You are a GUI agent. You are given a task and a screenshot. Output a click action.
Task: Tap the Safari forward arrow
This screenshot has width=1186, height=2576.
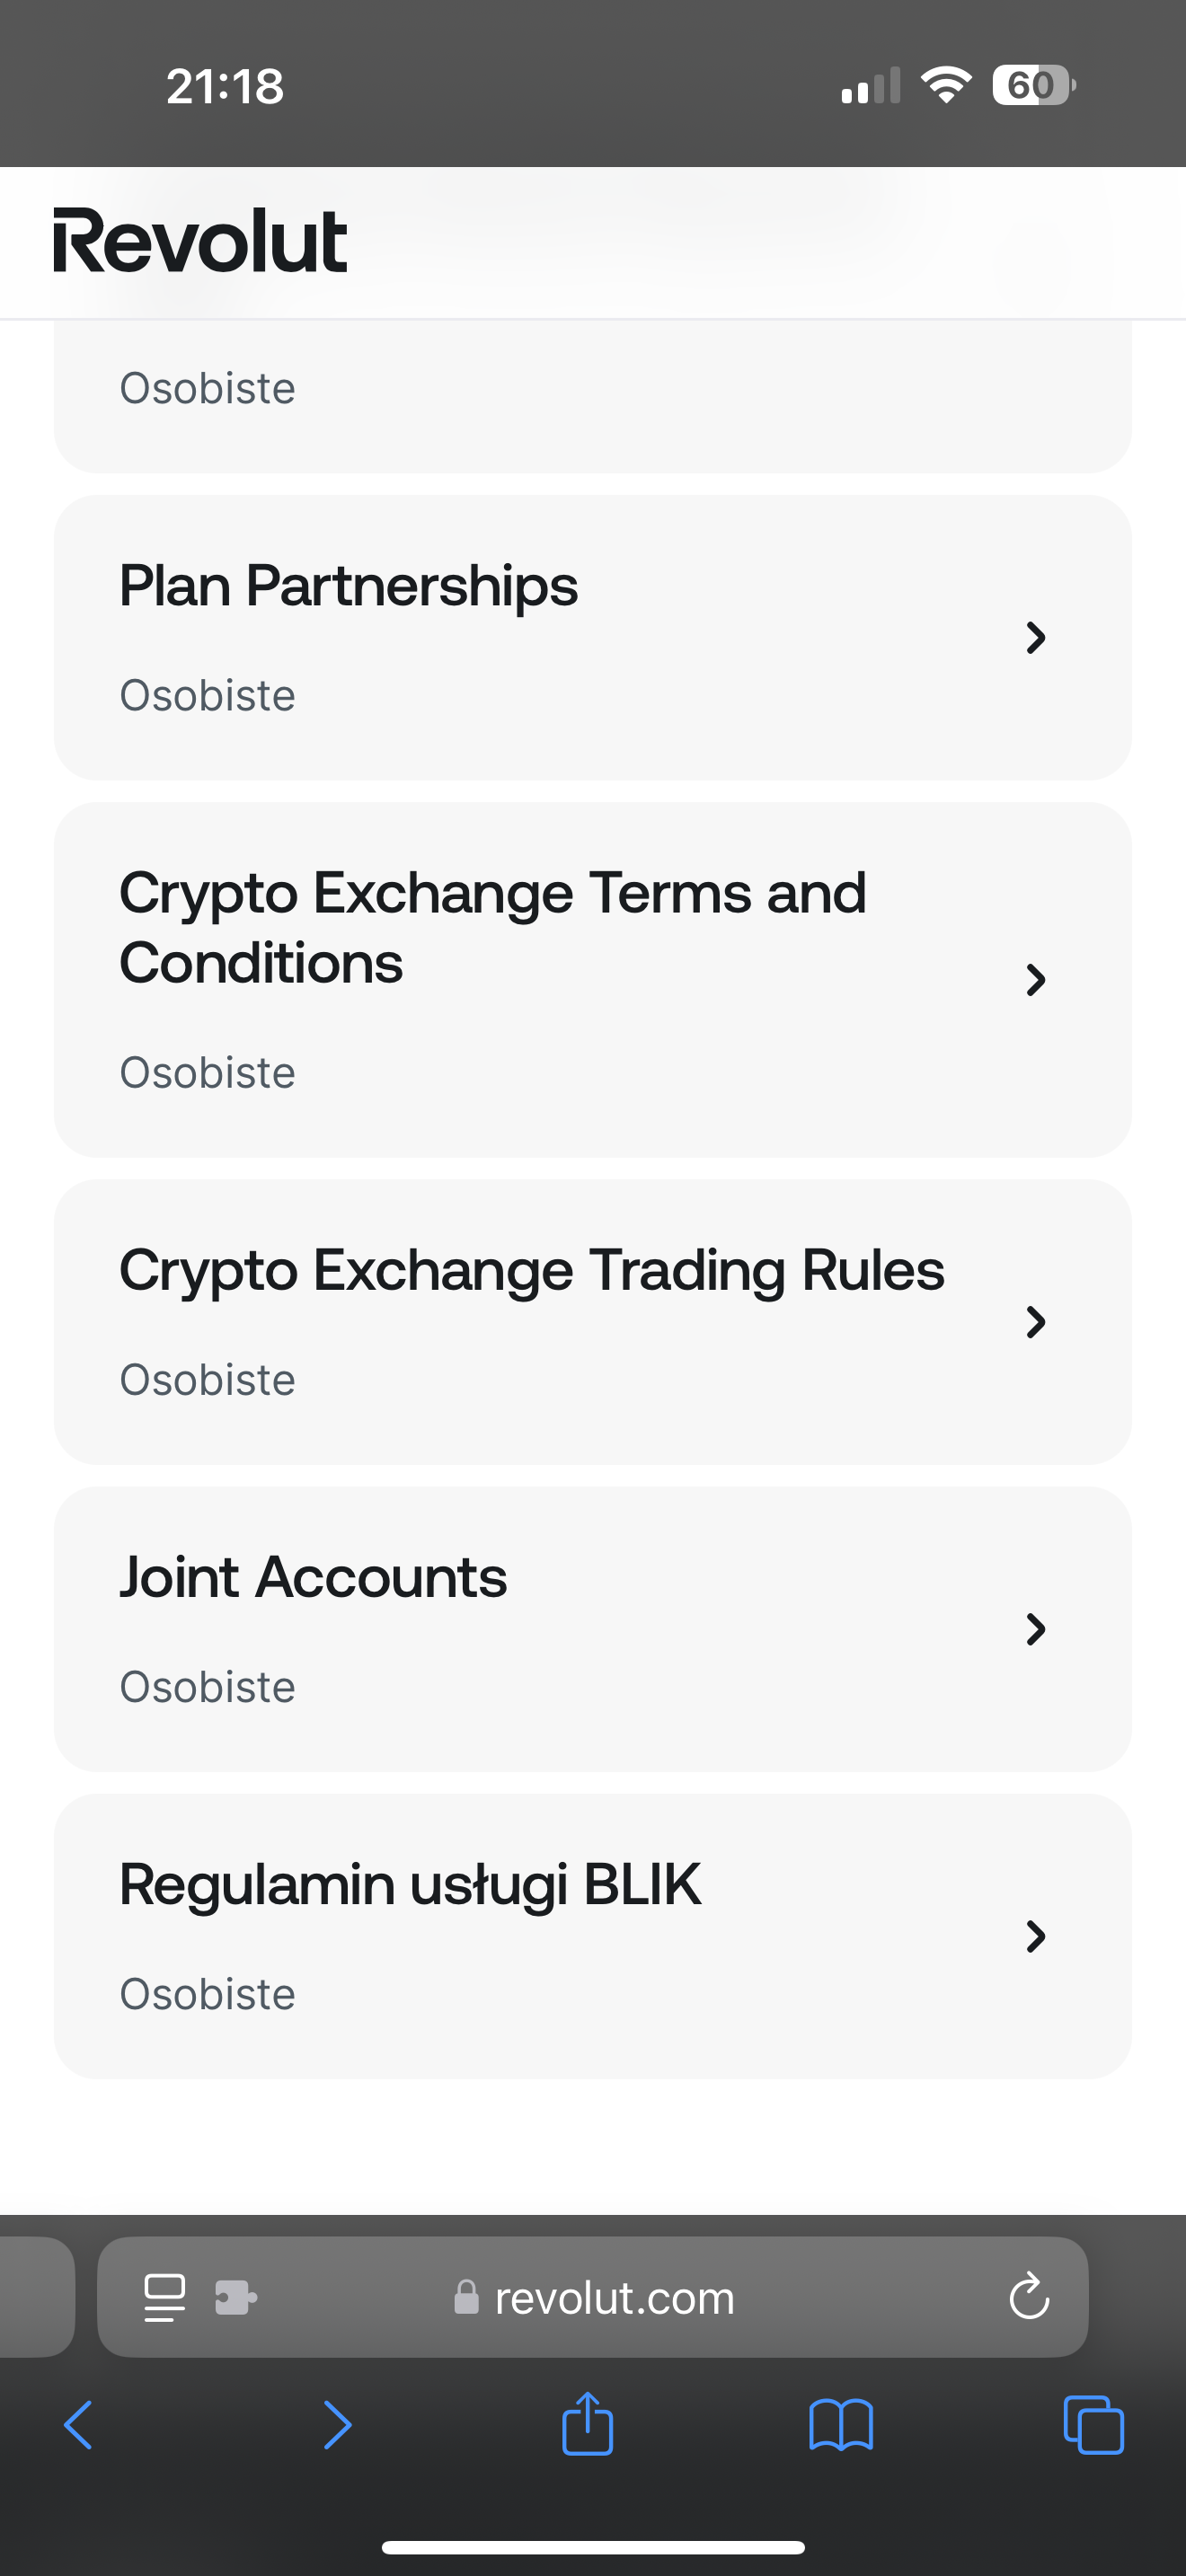[337, 2425]
